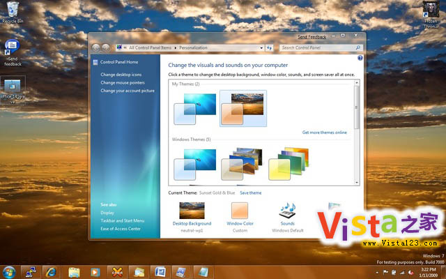Open the folder with pictures taskbar icon
The image size is (446, 279).
click(139, 273)
